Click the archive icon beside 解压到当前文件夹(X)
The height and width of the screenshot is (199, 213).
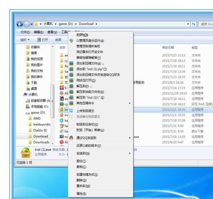coord(71,92)
